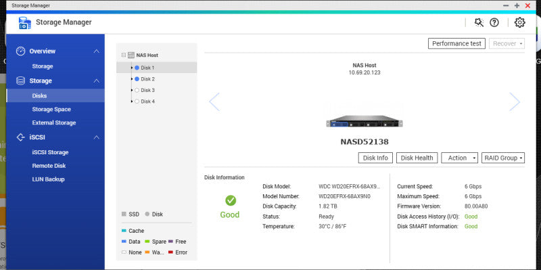Click the Disk Health button

click(417, 158)
